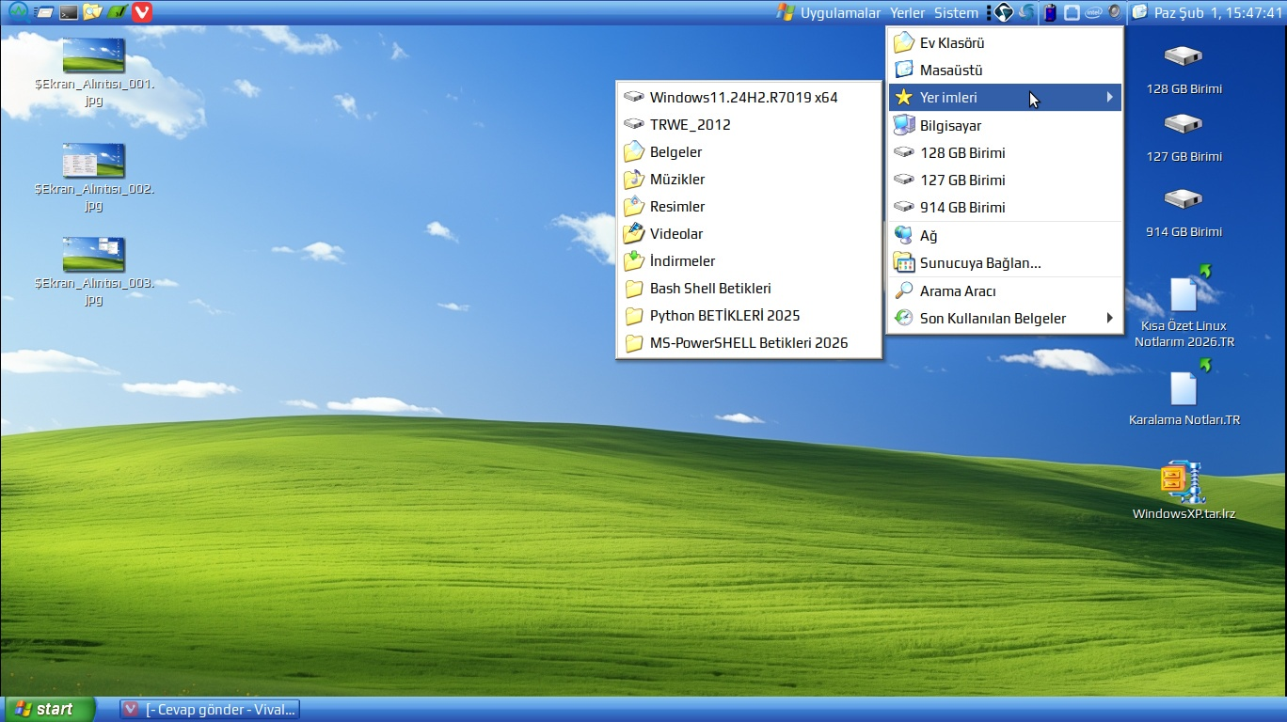
Task: Open the Sistem menu
Action: 956,12
